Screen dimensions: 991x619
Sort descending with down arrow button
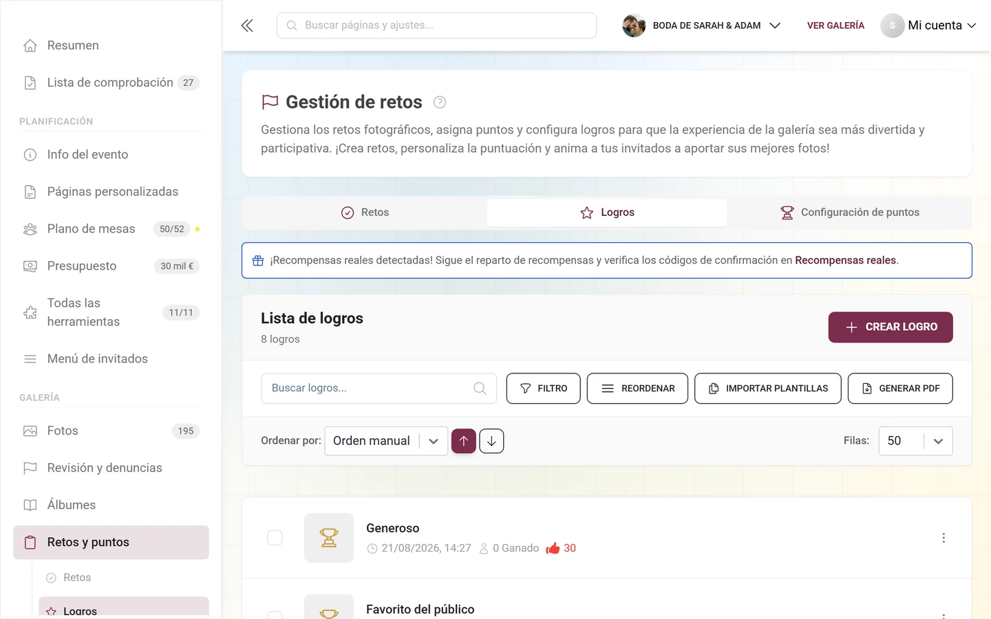[491, 441]
